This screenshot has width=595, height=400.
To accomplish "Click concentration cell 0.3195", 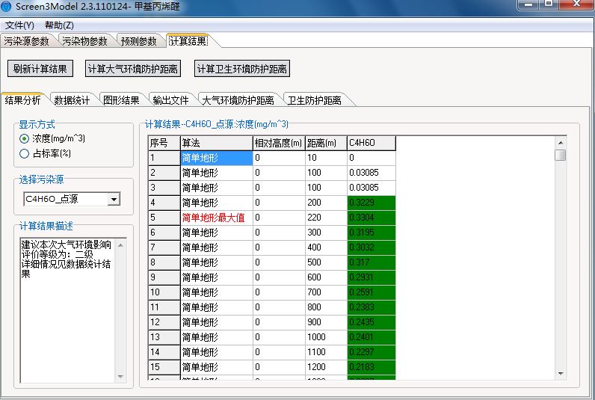I will coord(372,233).
